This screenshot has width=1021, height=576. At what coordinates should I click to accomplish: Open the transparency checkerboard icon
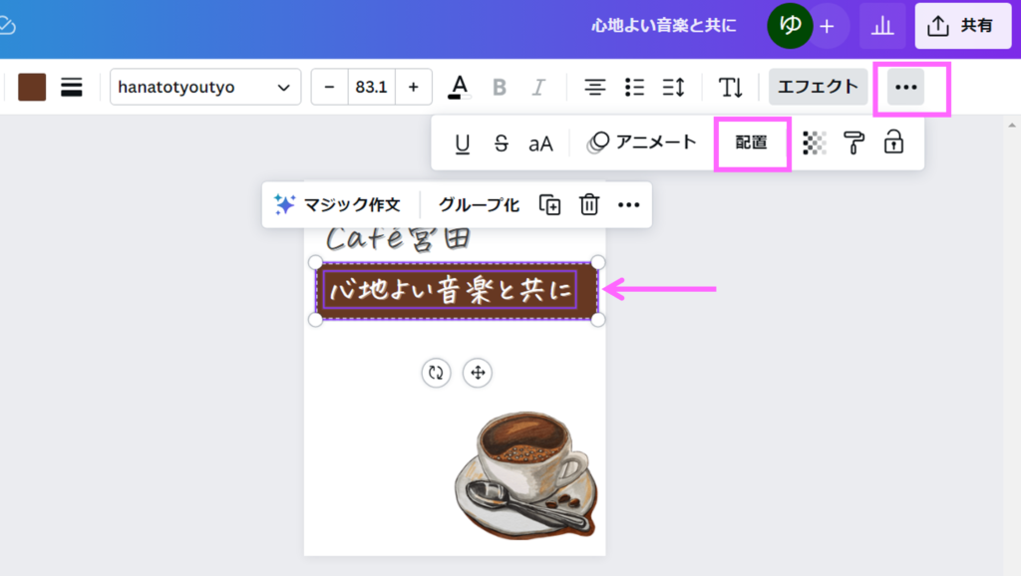[815, 144]
